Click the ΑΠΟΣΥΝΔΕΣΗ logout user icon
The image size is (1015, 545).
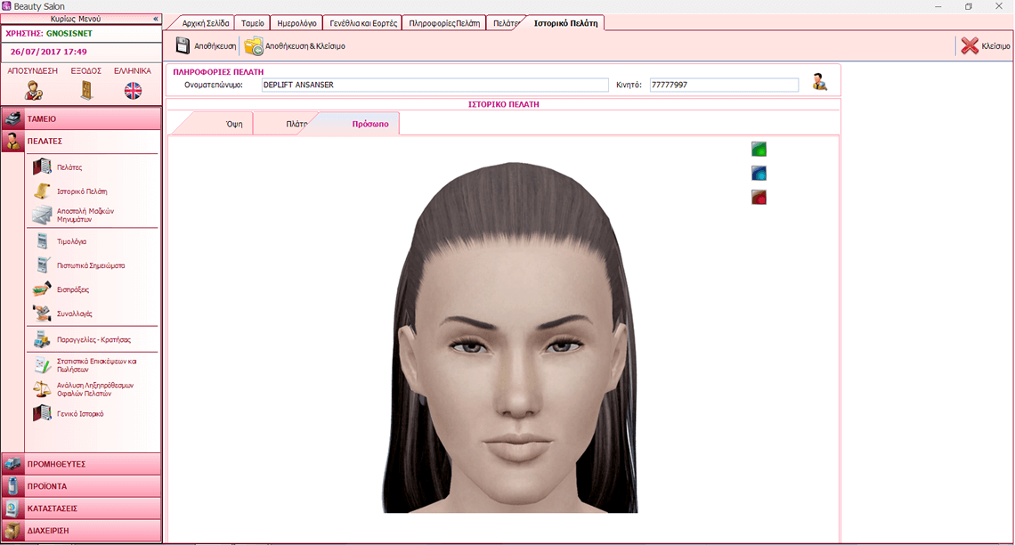tap(33, 90)
